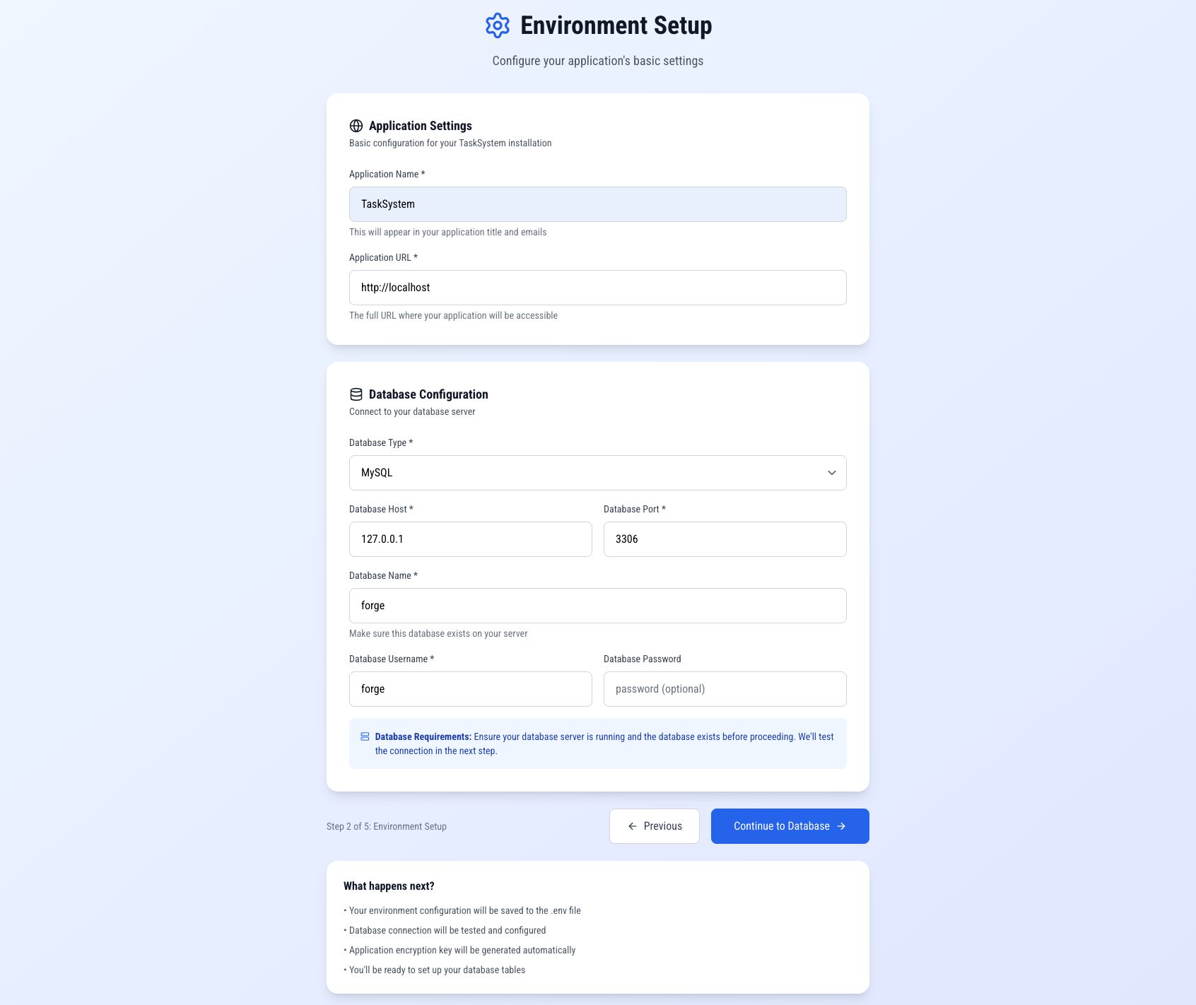Viewport: 1196px width, 1005px height.
Task: Focus the Database Name input
Action: click(597, 606)
